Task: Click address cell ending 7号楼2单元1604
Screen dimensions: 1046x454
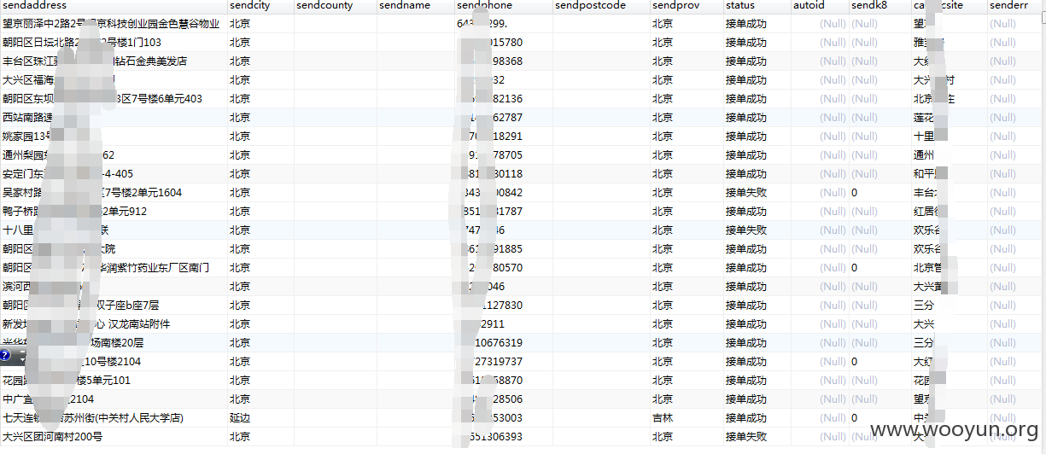Action: click(x=113, y=192)
